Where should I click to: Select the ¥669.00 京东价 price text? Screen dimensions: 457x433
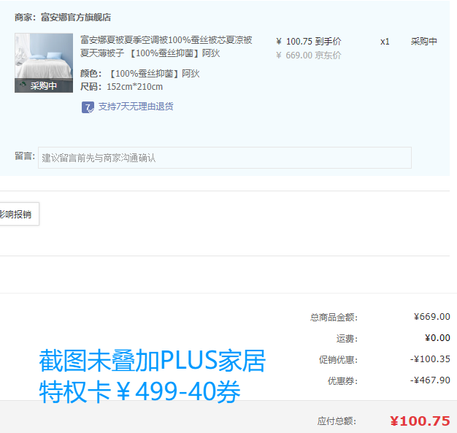309,55
